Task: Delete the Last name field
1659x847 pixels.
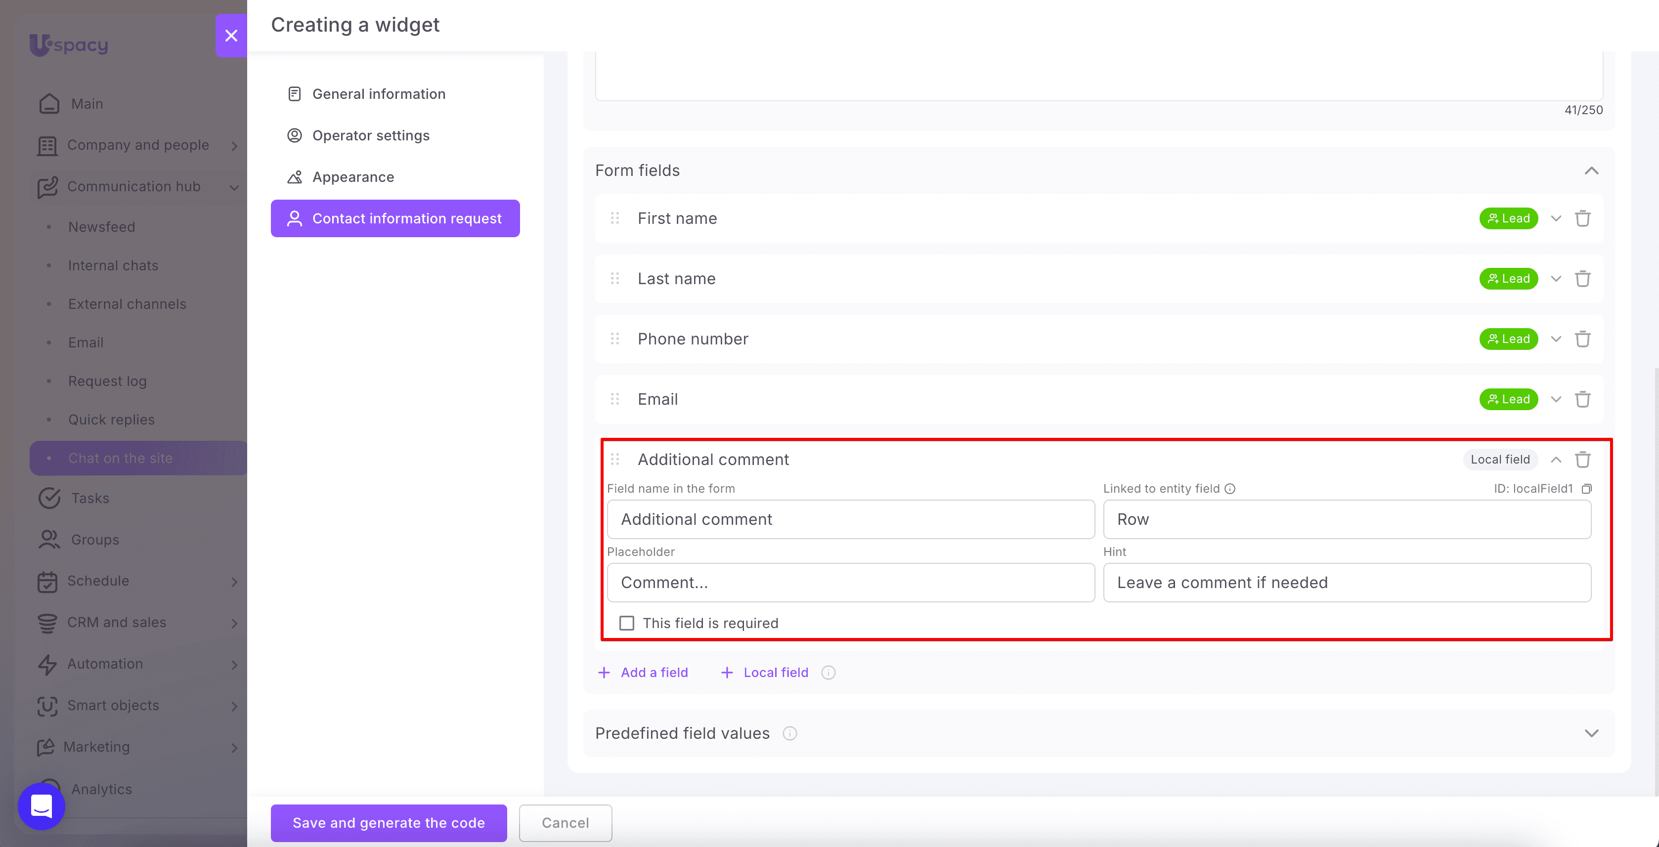Action: click(x=1582, y=279)
